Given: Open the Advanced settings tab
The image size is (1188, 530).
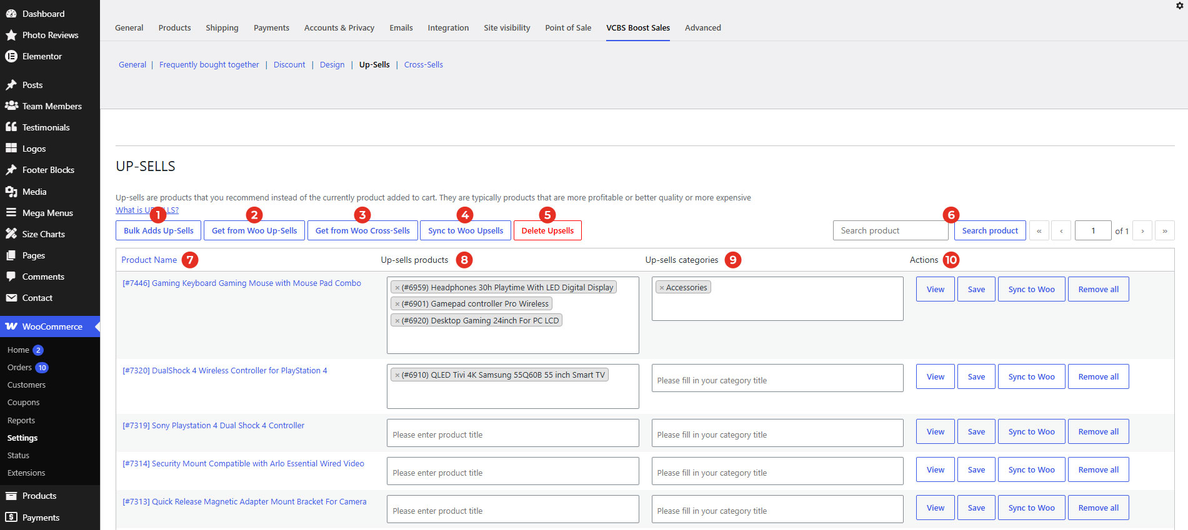Looking at the screenshot, I should coord(703,28).
